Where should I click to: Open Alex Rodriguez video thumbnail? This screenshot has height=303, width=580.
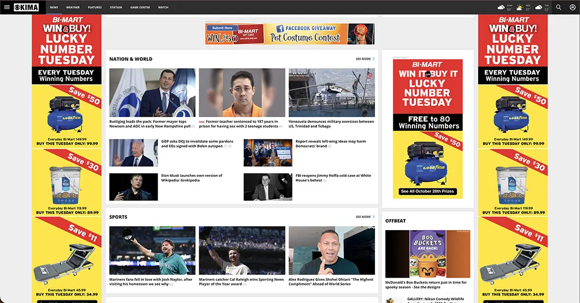click(332, 250)
